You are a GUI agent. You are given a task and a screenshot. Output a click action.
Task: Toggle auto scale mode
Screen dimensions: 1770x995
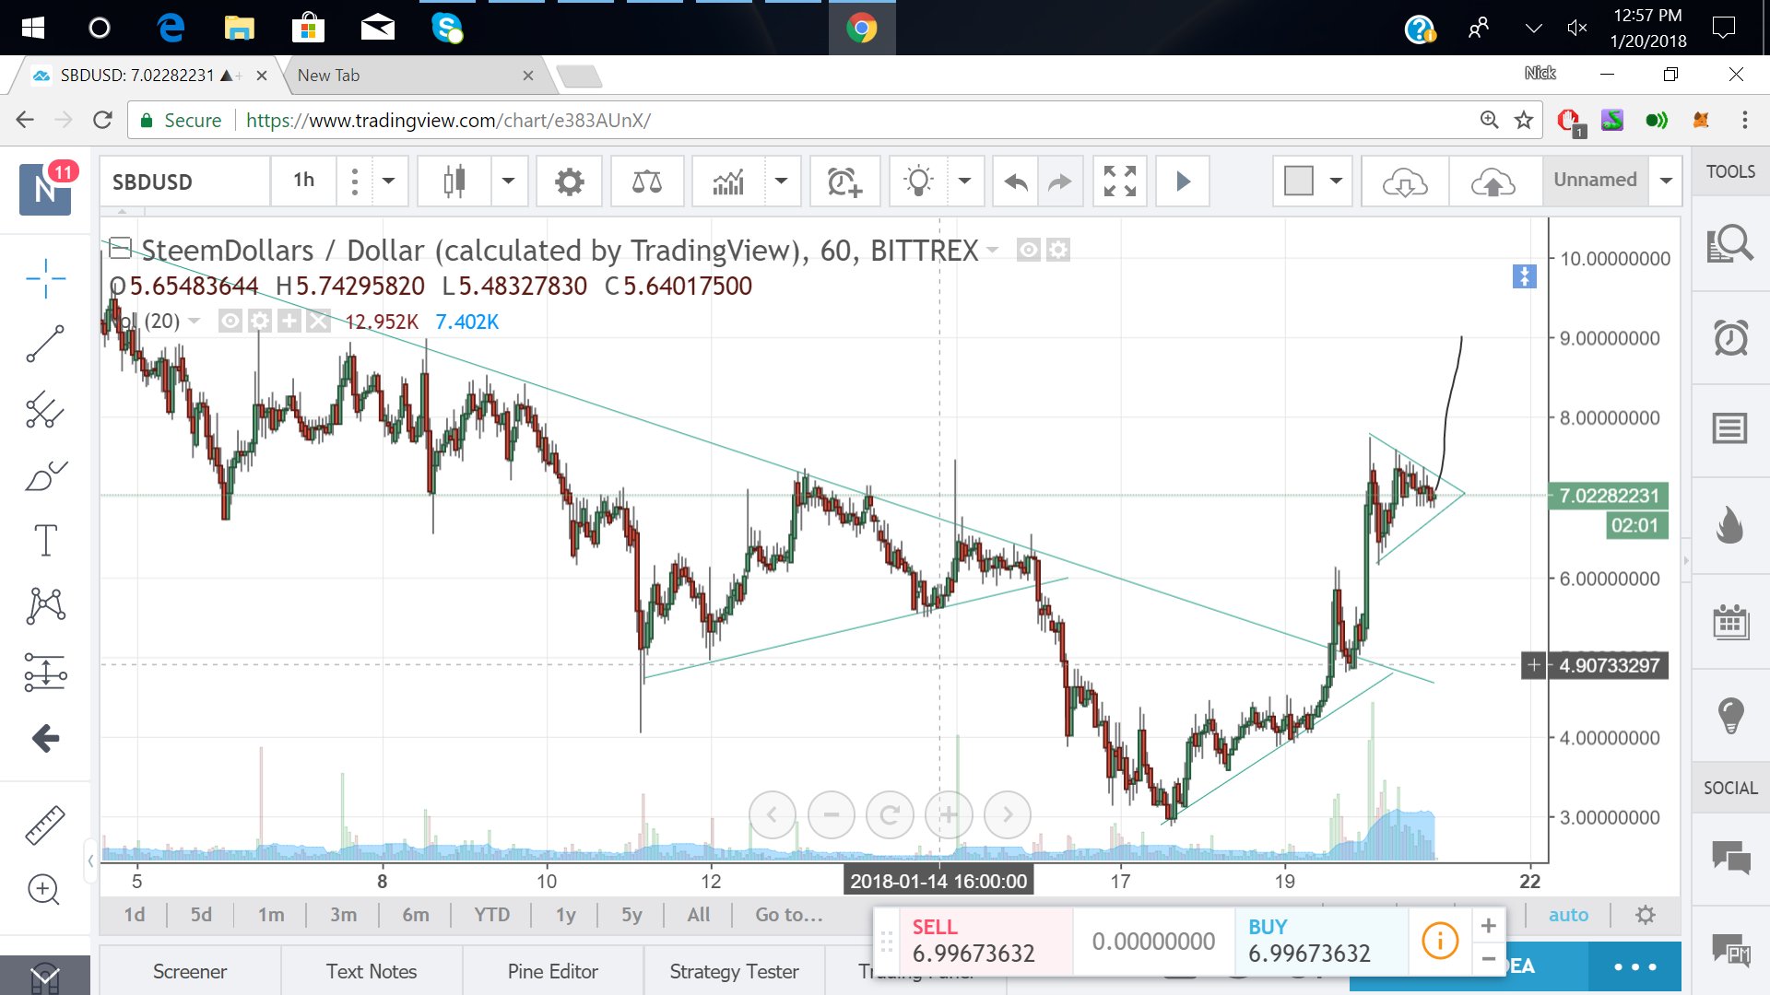[1568, 915]
